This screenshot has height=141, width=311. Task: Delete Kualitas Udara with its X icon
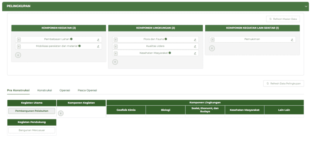pos(116,47)
